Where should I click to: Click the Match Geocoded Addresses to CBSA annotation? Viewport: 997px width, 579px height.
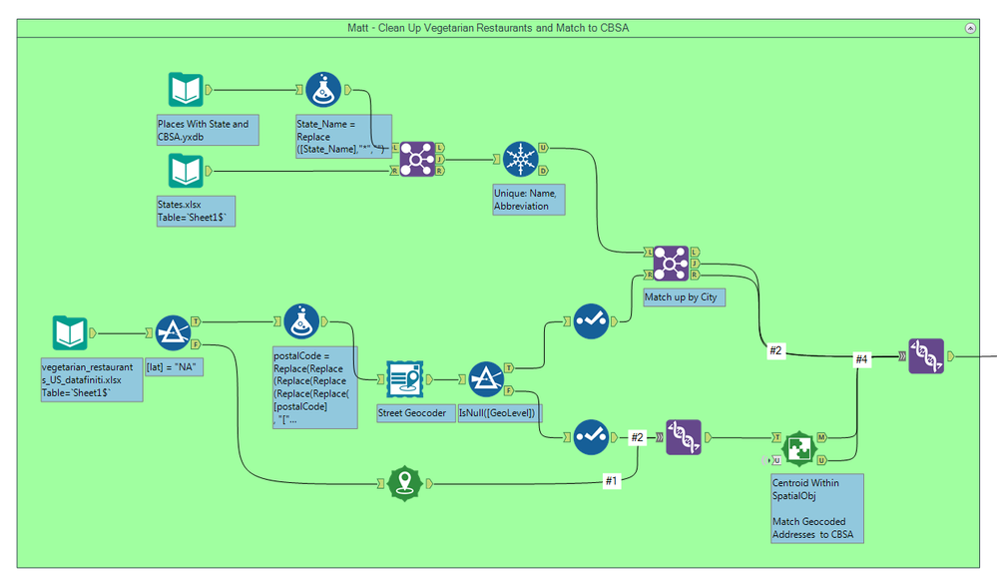pyautogui.click(x=812, y=528)
